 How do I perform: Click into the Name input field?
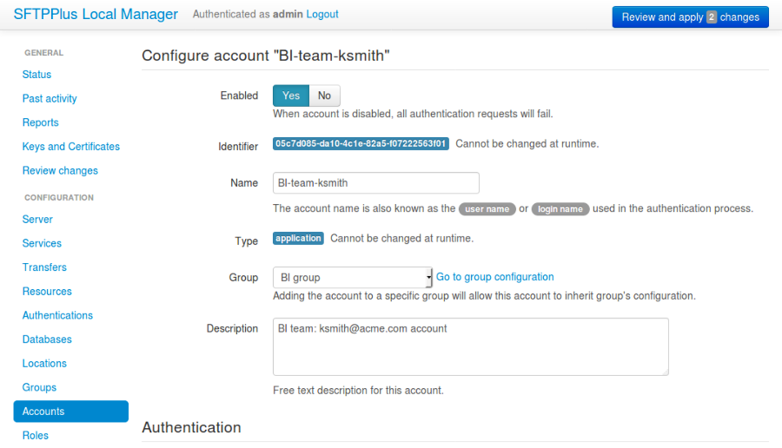tap(375, 183)
